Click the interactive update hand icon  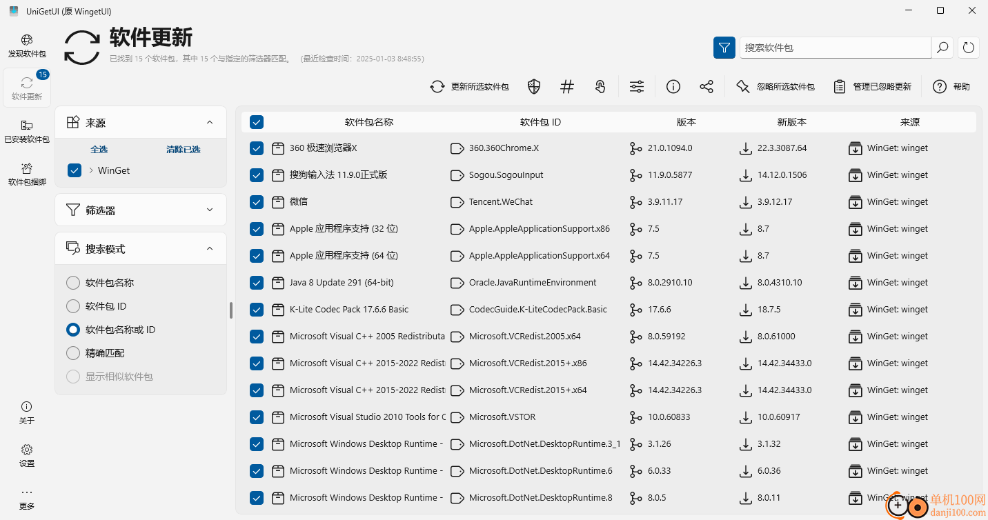click(600, 86)
